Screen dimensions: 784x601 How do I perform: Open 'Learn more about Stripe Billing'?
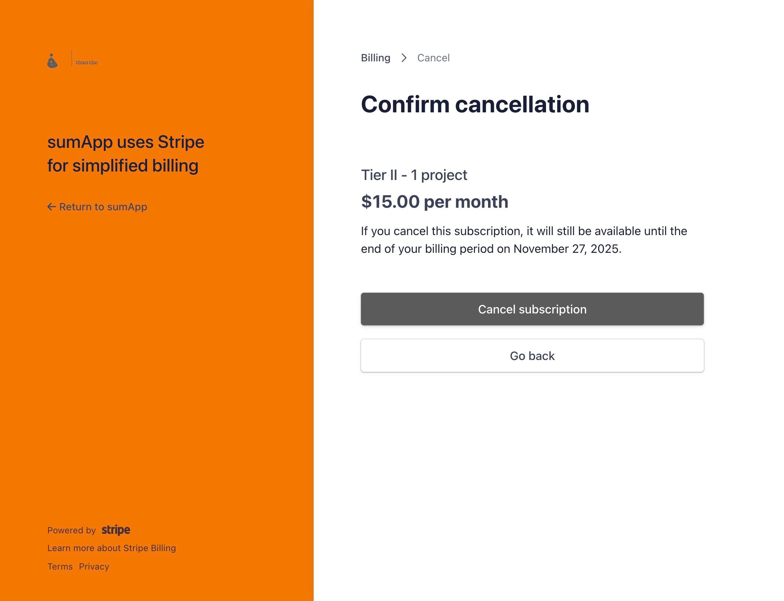coord(112,548)
